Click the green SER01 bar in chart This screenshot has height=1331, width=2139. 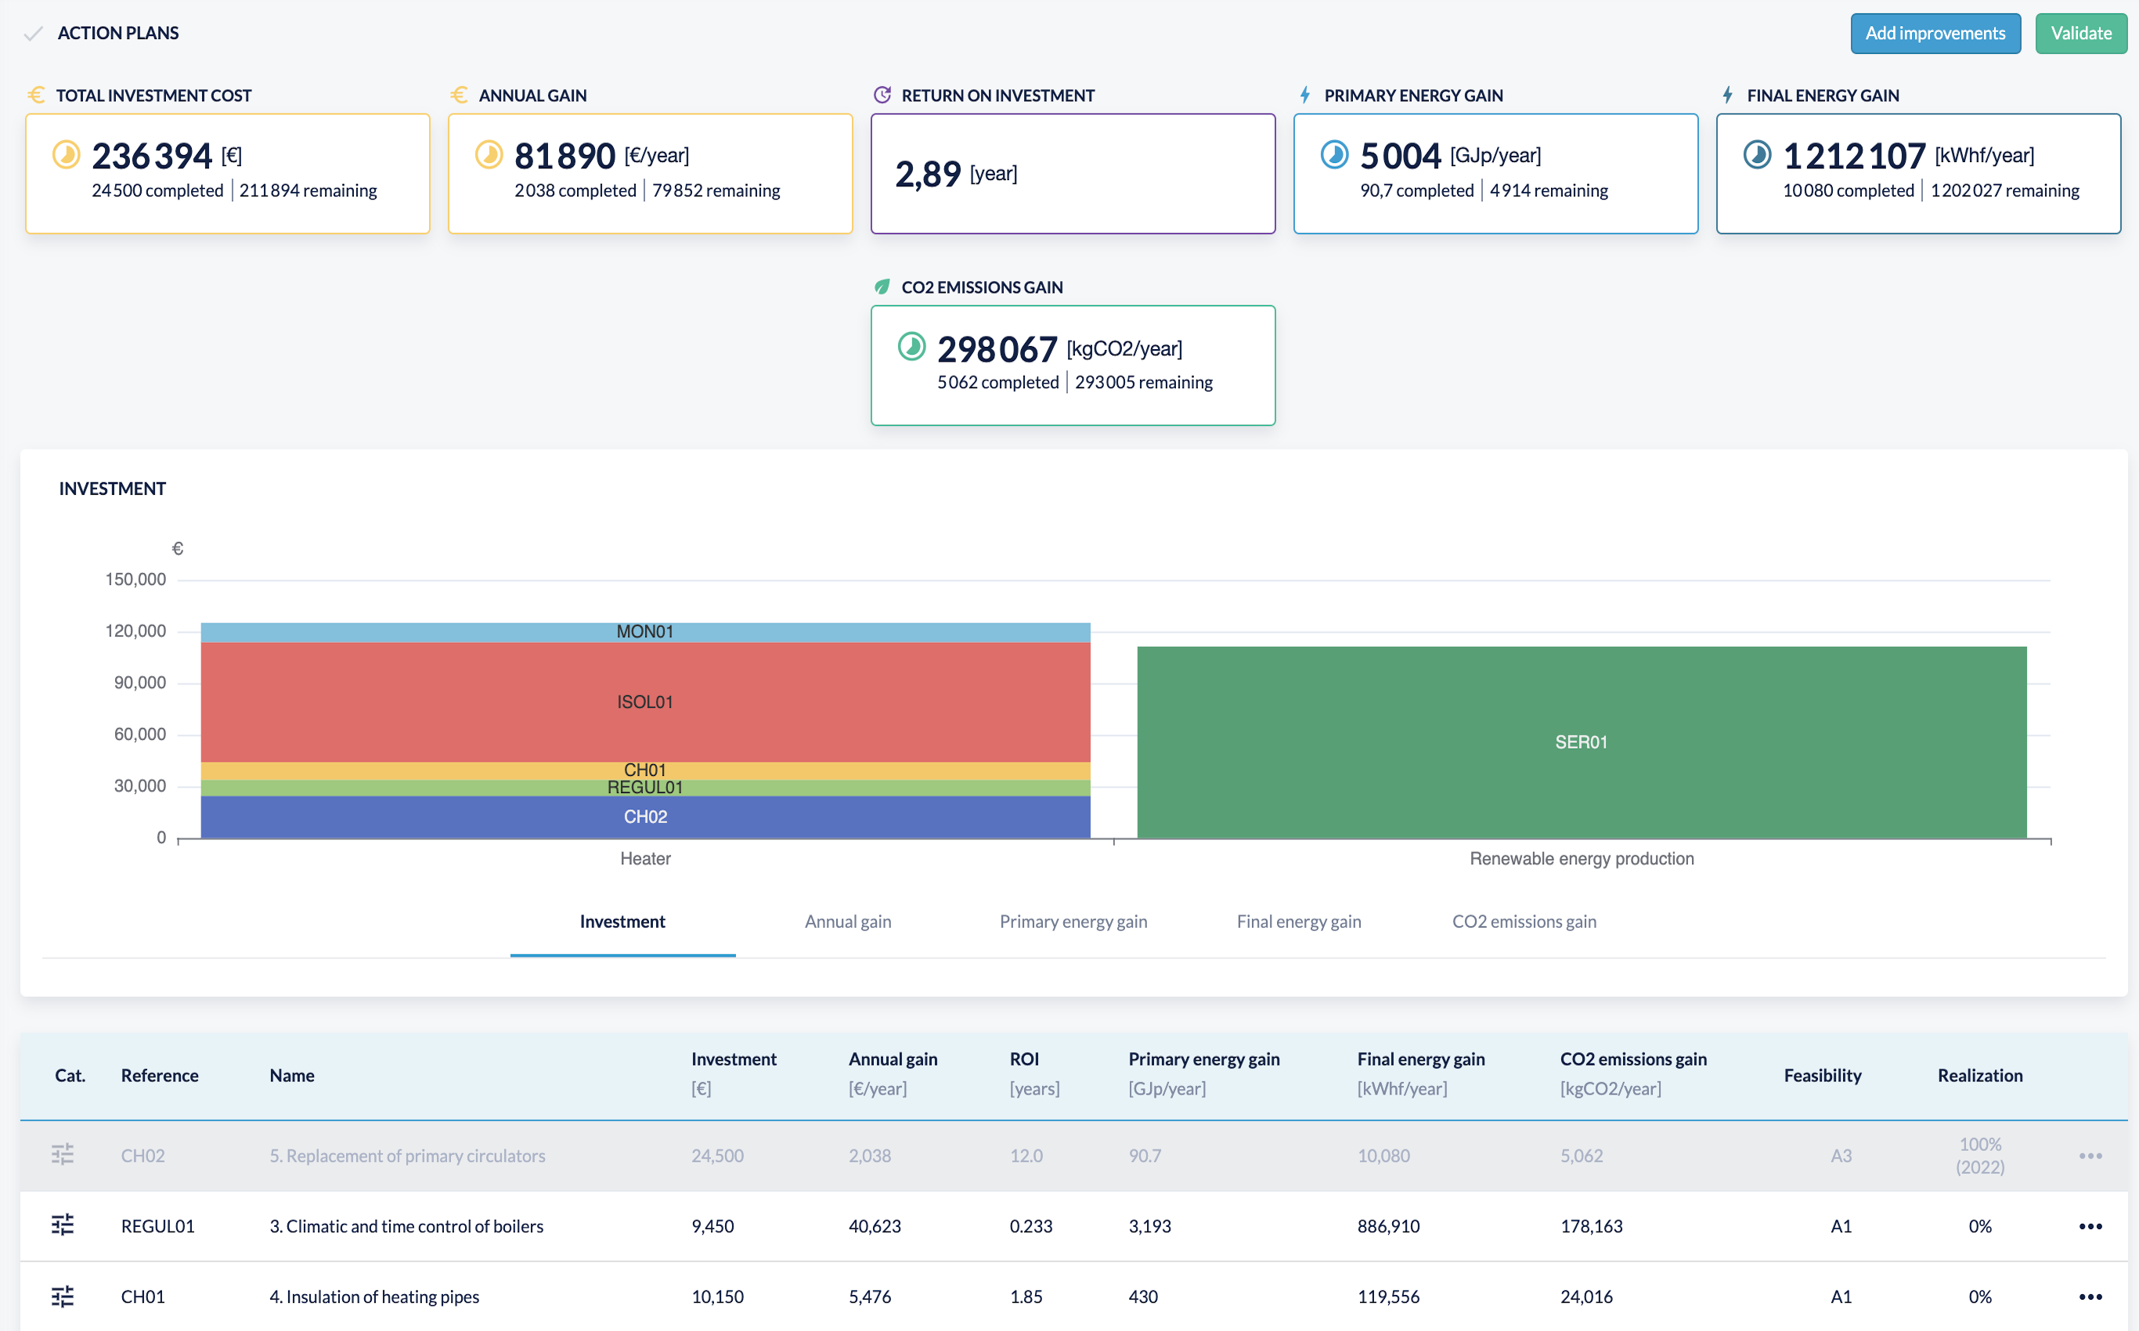1581,742
